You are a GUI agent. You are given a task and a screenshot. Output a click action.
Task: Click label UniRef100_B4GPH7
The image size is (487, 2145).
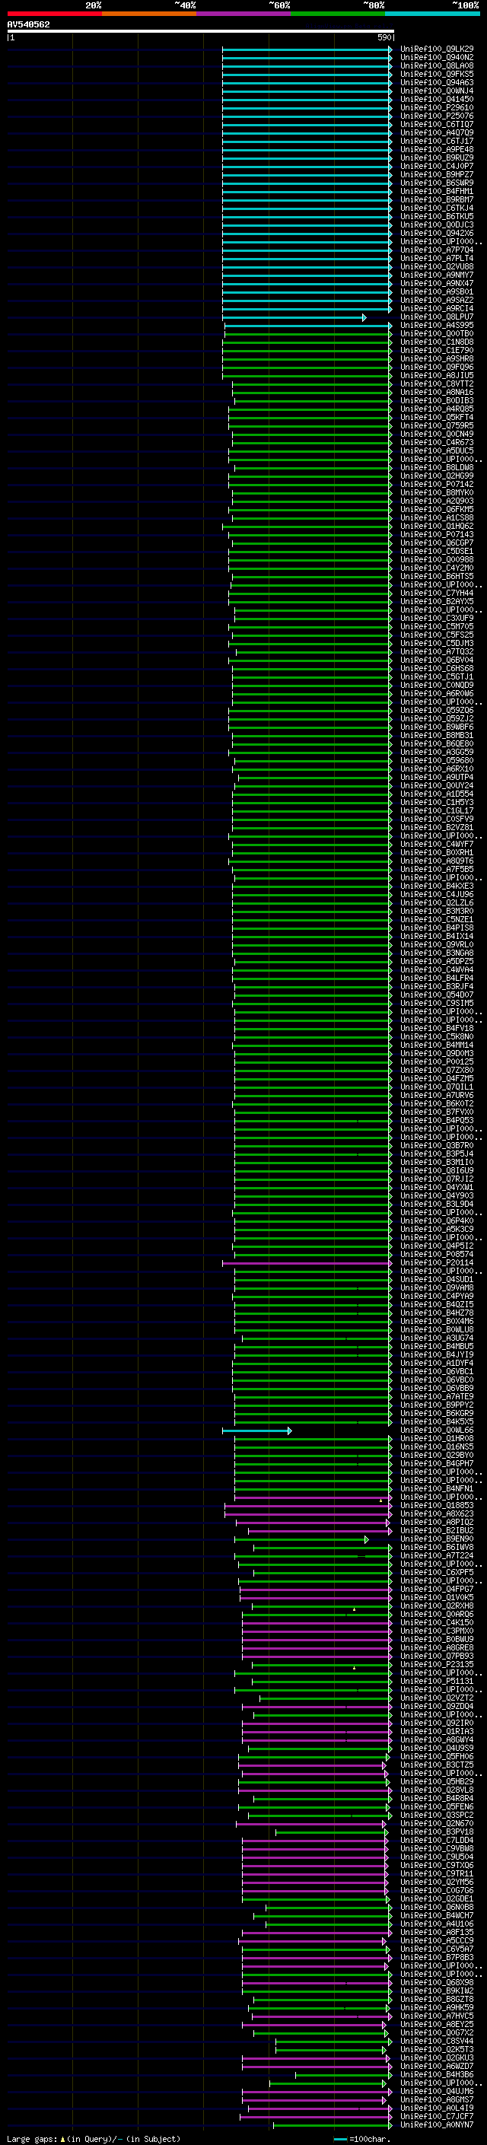437,1463
